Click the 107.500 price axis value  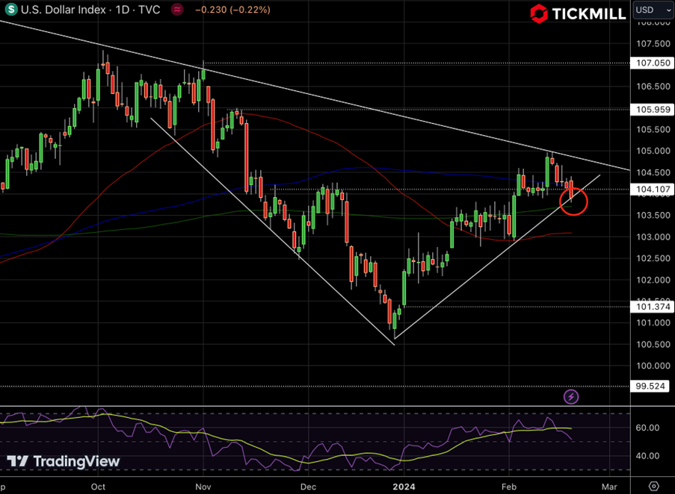653,44
